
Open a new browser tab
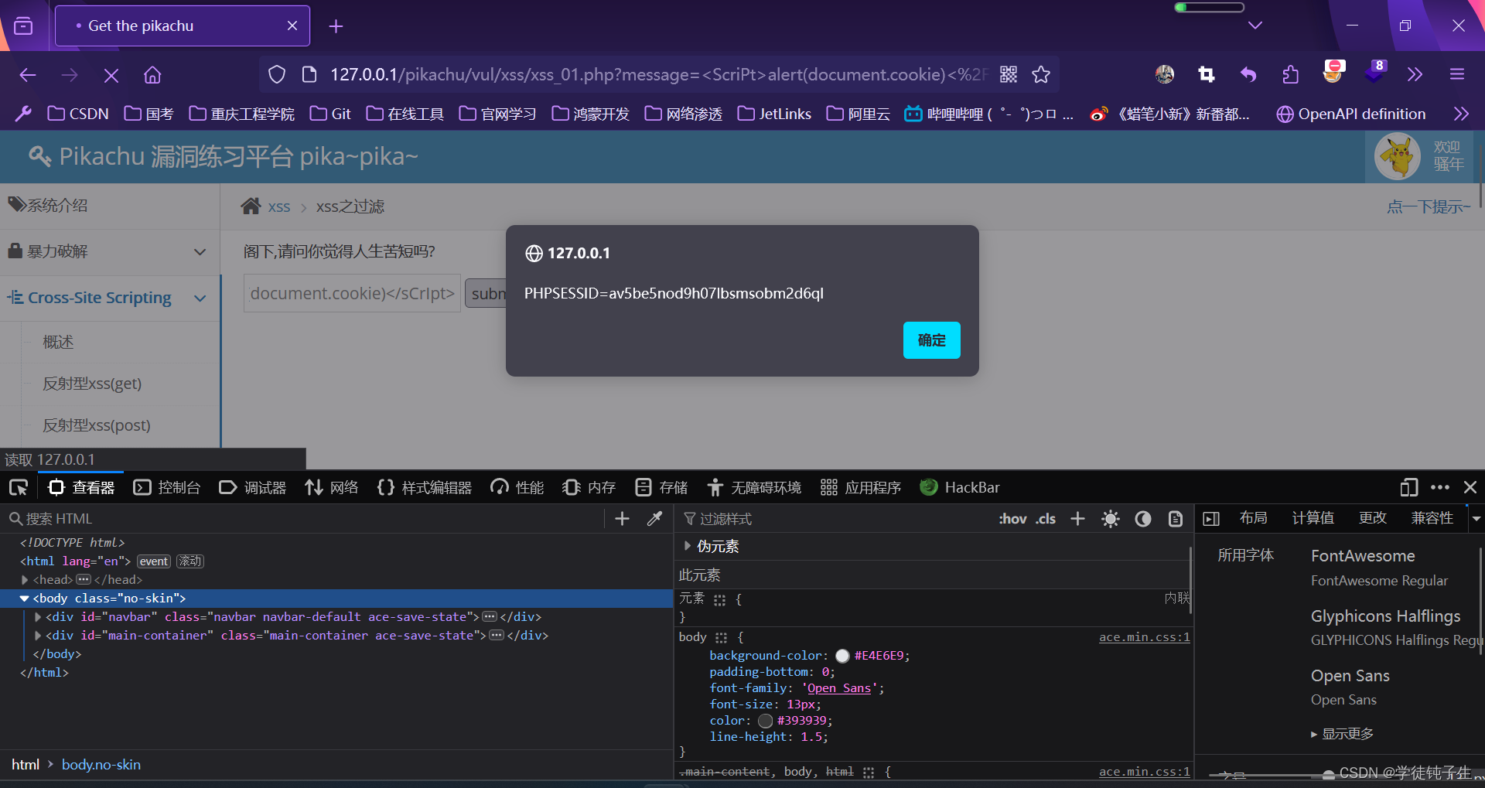(336, 26)
